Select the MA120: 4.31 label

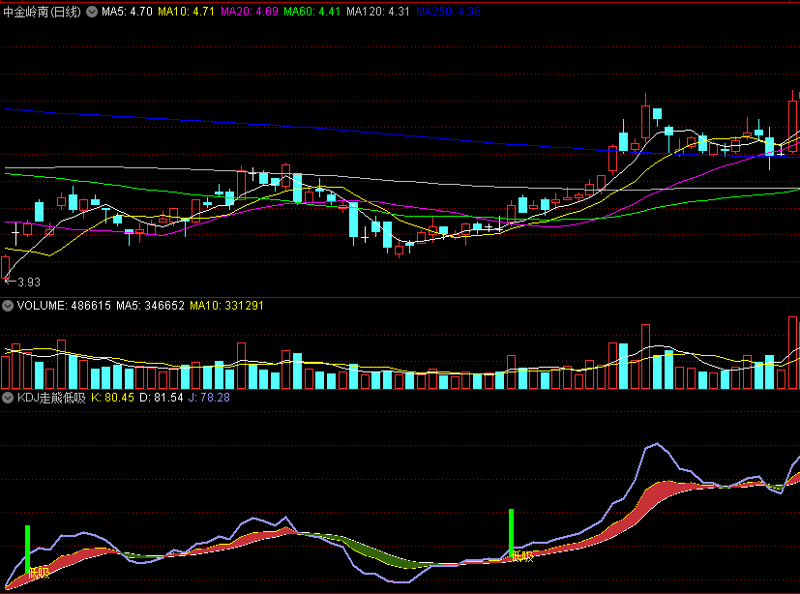(x=378, y=12)
